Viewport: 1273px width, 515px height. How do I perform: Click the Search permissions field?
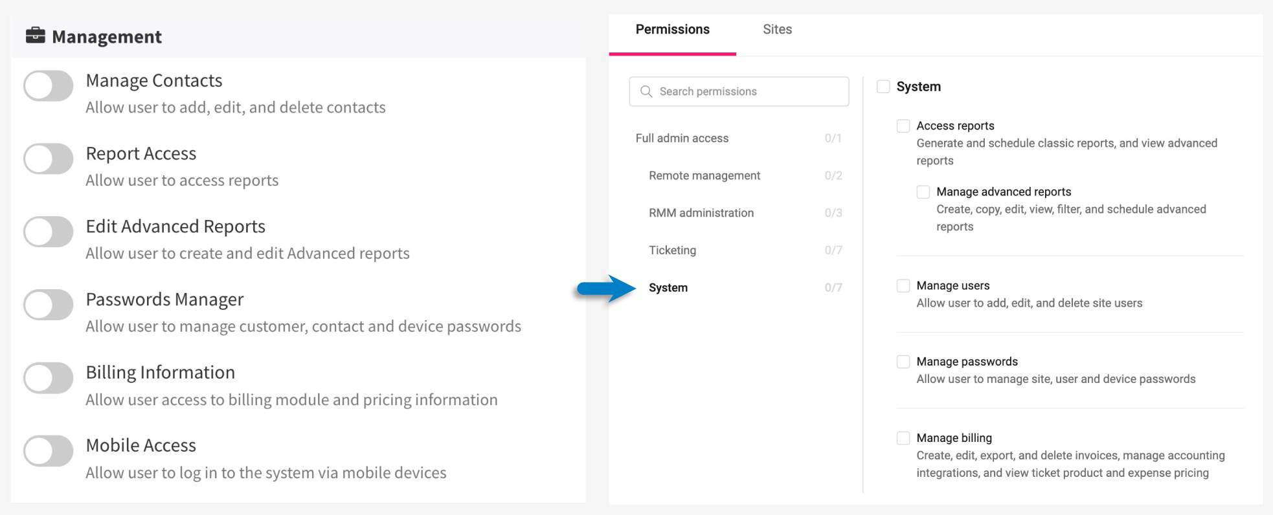coord(739,91)
